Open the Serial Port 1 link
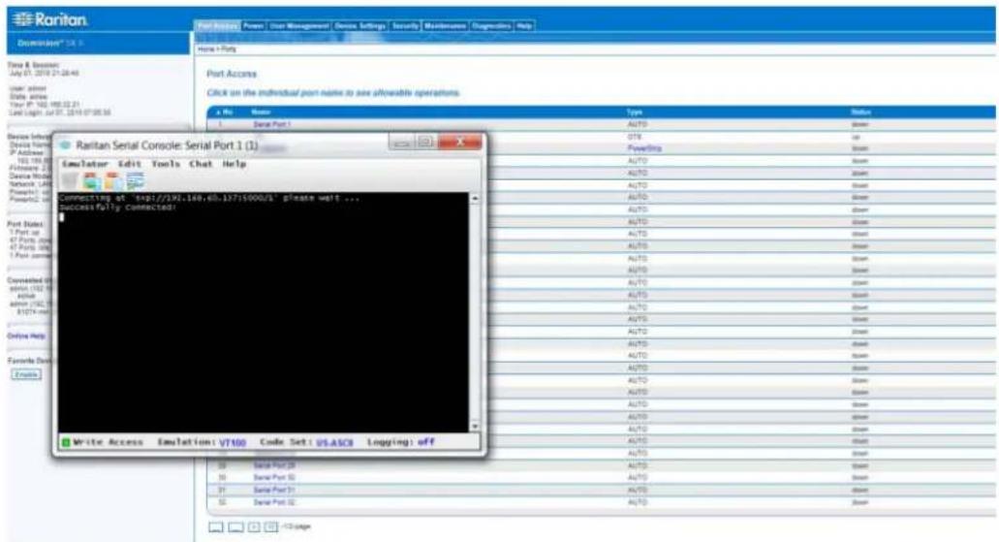 [271, 124]
